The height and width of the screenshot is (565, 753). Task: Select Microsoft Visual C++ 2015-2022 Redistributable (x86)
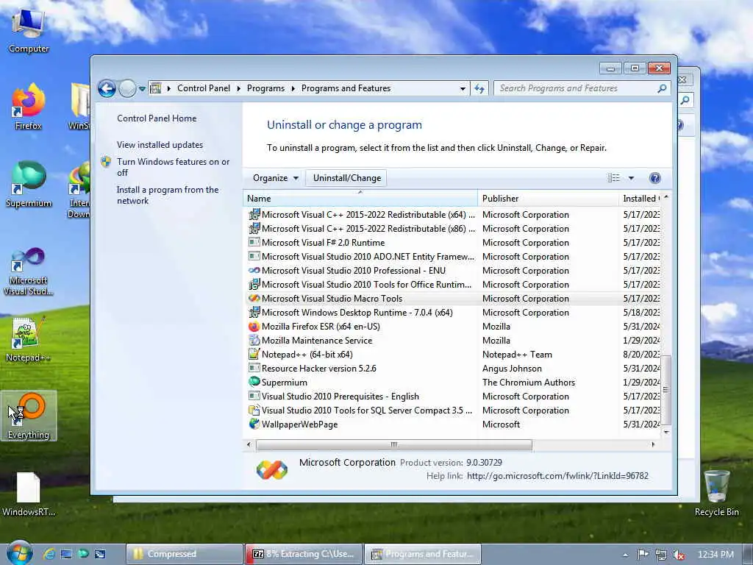click(x=454, y=229)
